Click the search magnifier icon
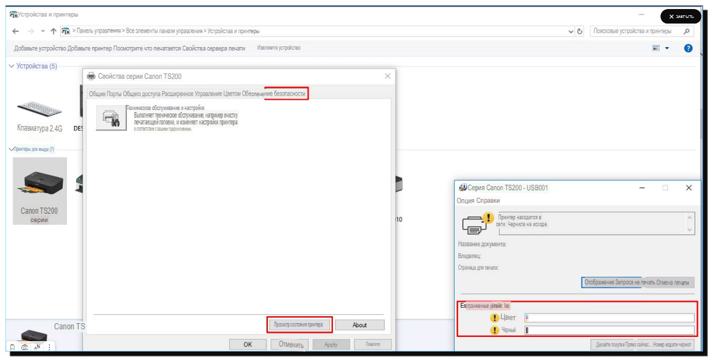This screenshot has height=357, width=708. tap(686, 31)
